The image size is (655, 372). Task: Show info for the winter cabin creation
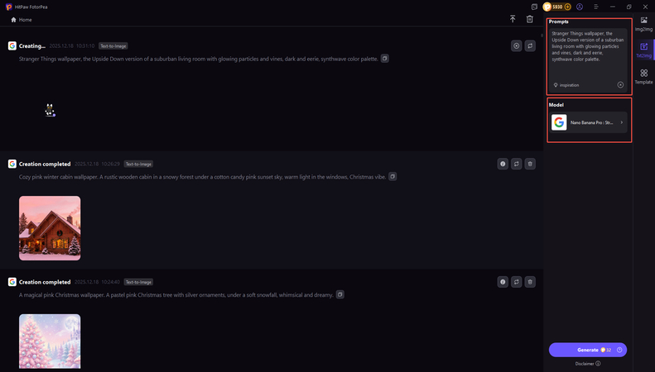[x=503, y=165]
